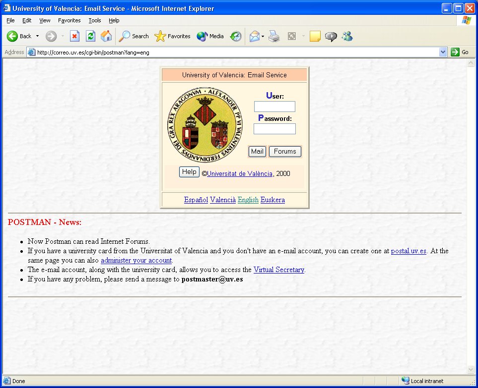Refresh the page using the green arrows icon
The image size is (478, 388).
pyautogui.click(x=90, y=36)
